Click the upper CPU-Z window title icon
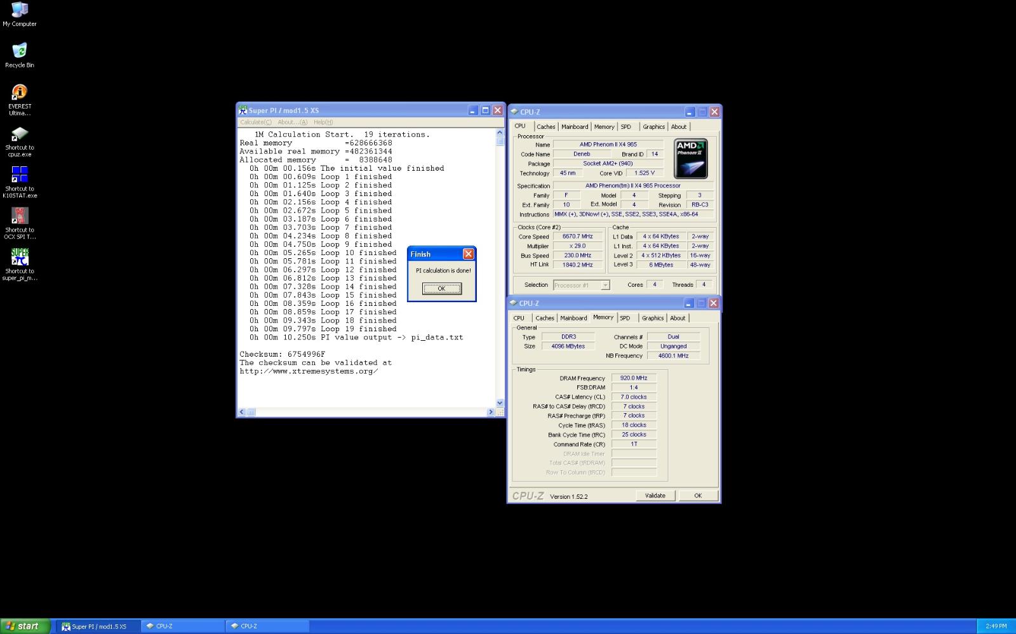The height and width of the screenshot is (634, 1016). pyautogui.click(x=514, y=112)
